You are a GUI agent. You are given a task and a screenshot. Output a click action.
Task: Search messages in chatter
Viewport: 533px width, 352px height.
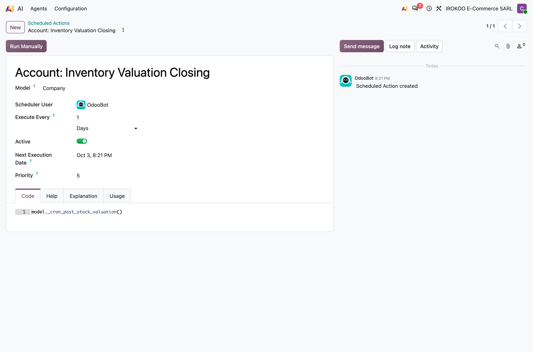tap(497, 46)
